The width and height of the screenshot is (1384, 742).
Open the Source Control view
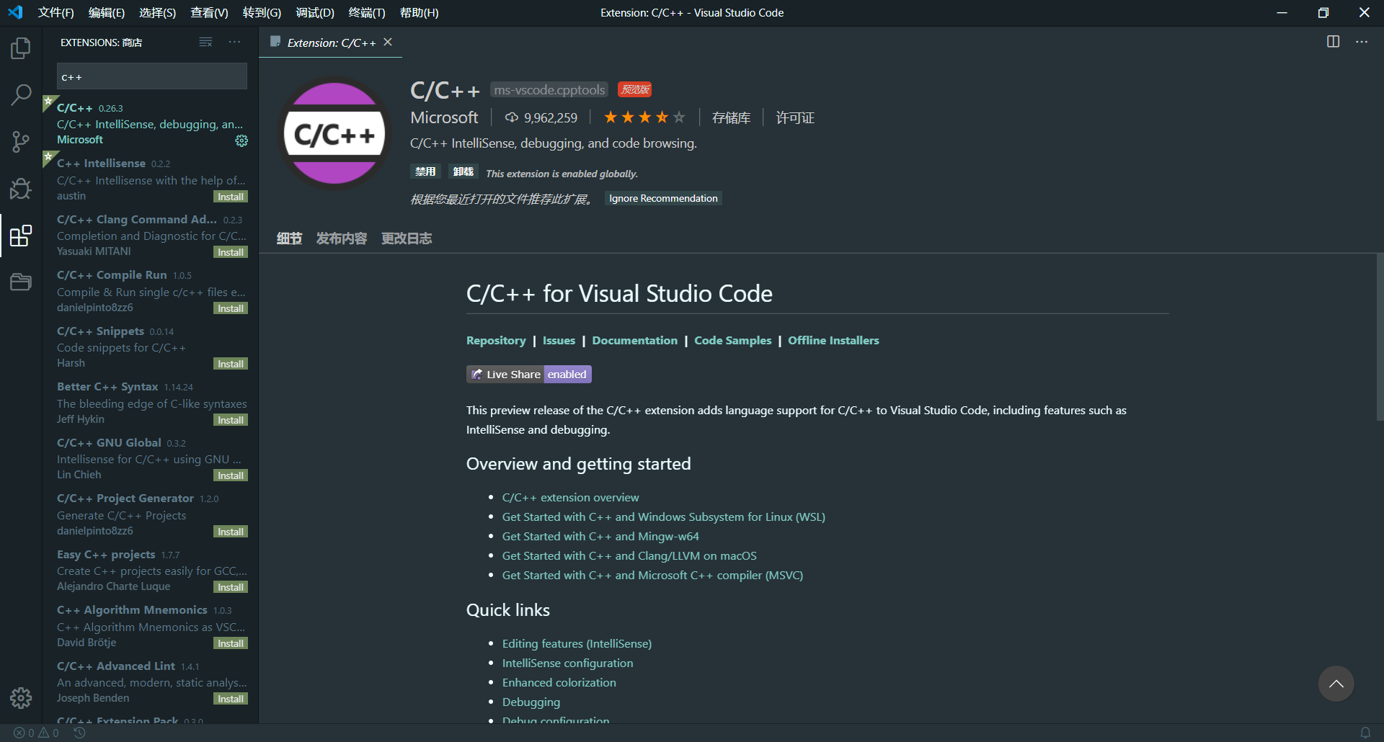pos(21,141)
